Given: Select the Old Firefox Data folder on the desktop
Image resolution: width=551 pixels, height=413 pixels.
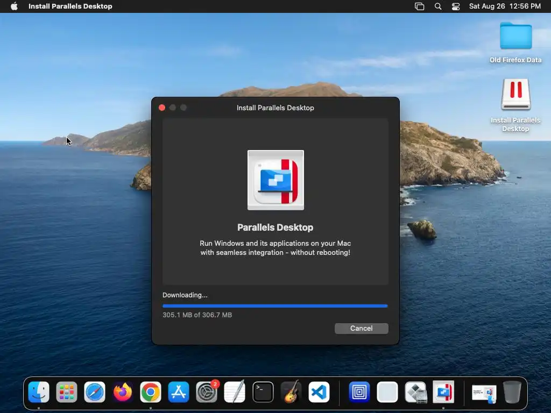Looking at the screenshot, I should (x=515, y=43).
